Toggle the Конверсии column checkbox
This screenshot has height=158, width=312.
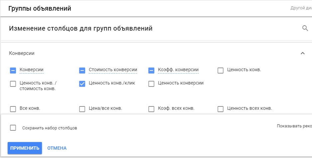click(13, 70)
